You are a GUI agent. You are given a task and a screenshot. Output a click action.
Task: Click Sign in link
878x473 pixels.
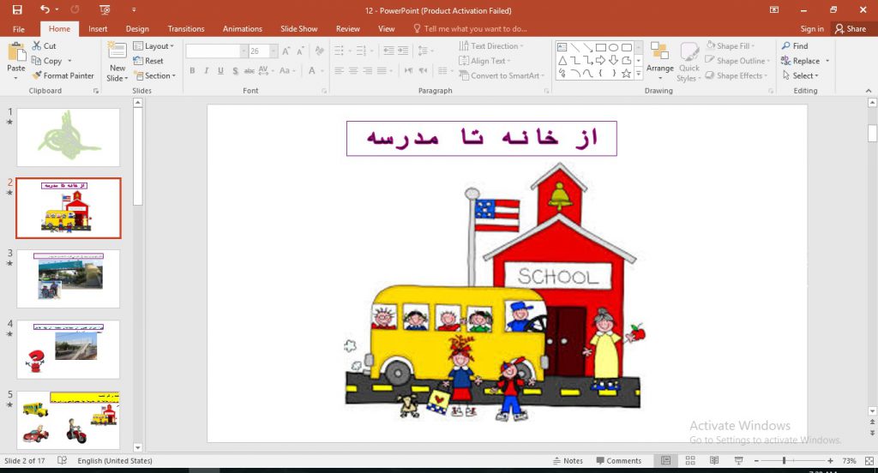[x=812, y=28]
